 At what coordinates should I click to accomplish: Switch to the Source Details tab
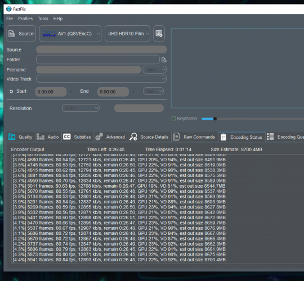click(150, 137)
